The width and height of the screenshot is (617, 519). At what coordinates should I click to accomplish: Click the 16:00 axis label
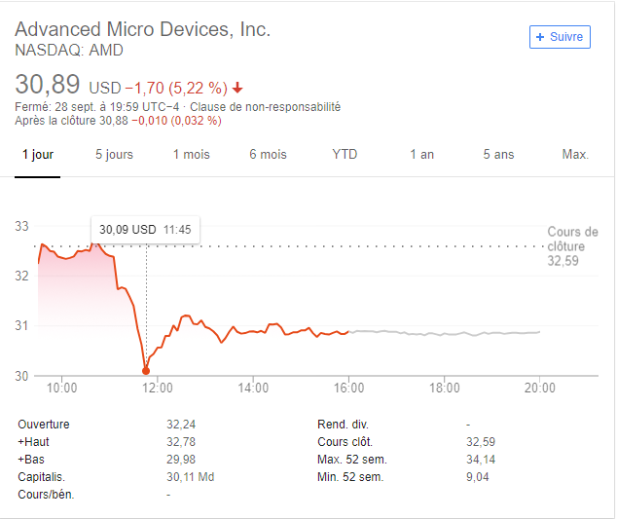349,388
